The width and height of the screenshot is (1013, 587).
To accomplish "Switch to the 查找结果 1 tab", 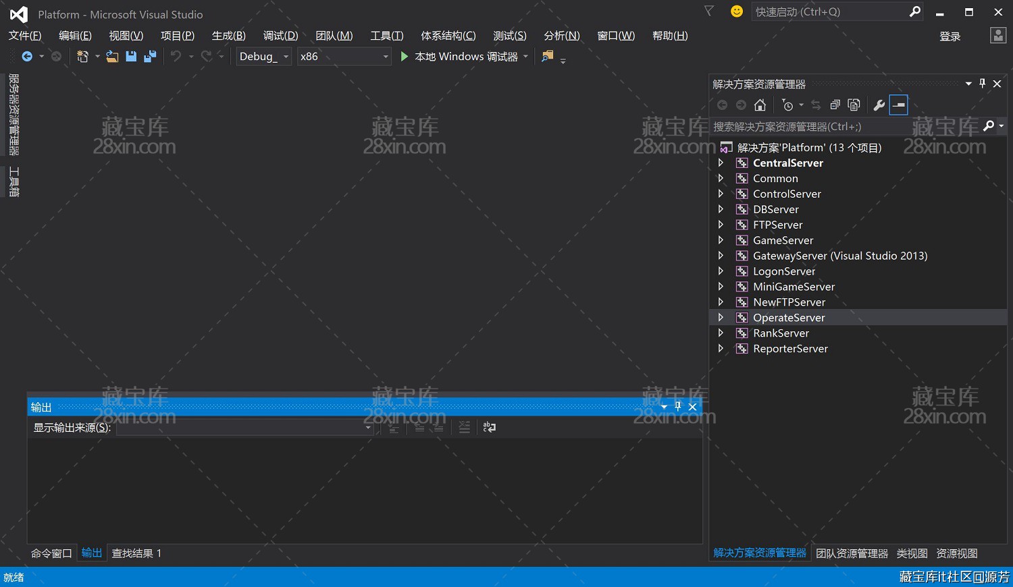I will pyautogui.click(x=136, y=553).
